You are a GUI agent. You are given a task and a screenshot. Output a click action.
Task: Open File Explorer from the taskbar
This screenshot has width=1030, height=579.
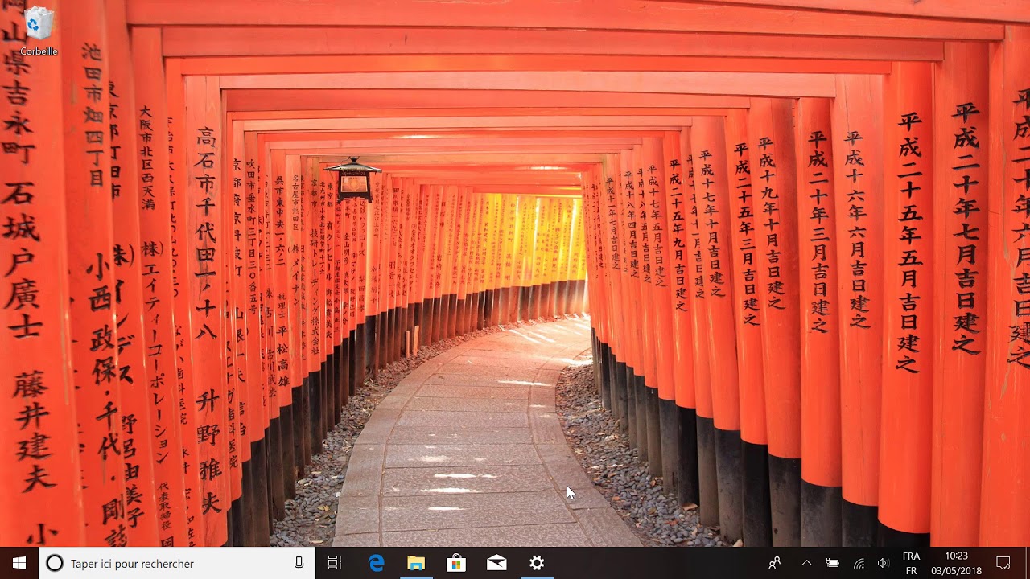click(x=416, y=563)
